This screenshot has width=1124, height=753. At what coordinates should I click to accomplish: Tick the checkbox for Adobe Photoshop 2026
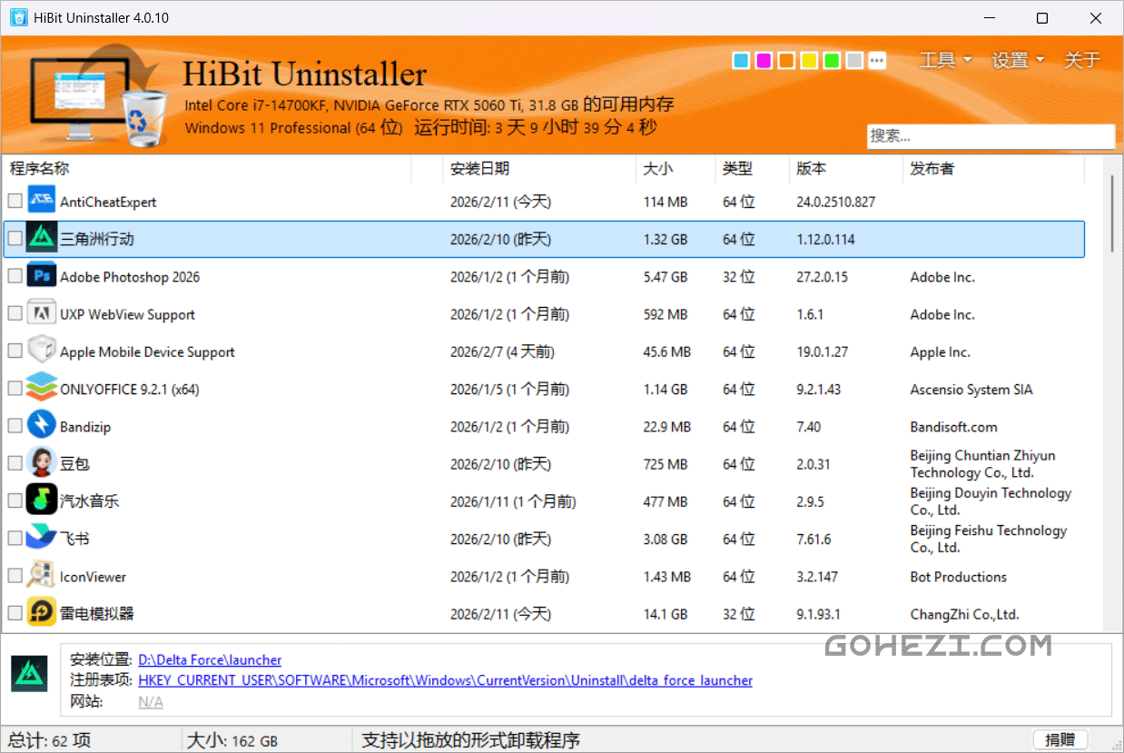pyautogui.click(x=15, y=276)
